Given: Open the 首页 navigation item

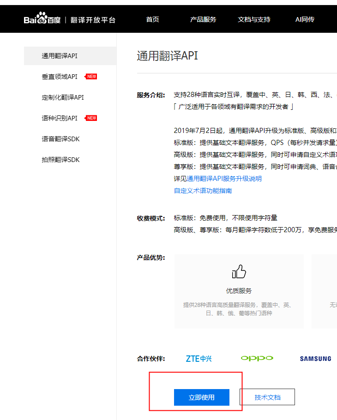Looking at the screenshot, I should point(152,19).
